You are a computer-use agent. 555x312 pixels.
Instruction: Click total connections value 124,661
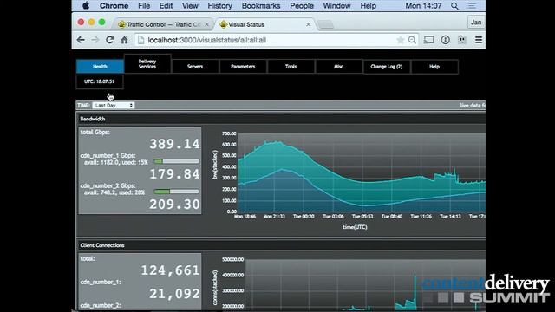(x=170, y=270)
